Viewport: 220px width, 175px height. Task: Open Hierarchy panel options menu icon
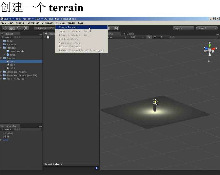pos(40,126)
